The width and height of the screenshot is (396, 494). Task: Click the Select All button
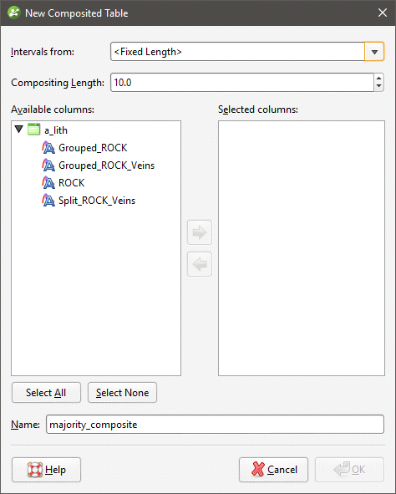[x=46, y=393]
